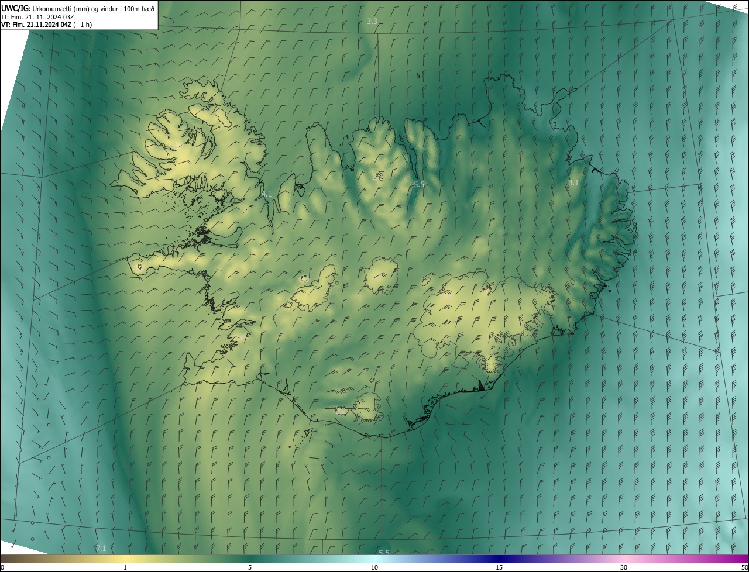Viewport: 749px width, 572px height.
Task: Click the '0' tick label on the colour scale
Action: 2,567
